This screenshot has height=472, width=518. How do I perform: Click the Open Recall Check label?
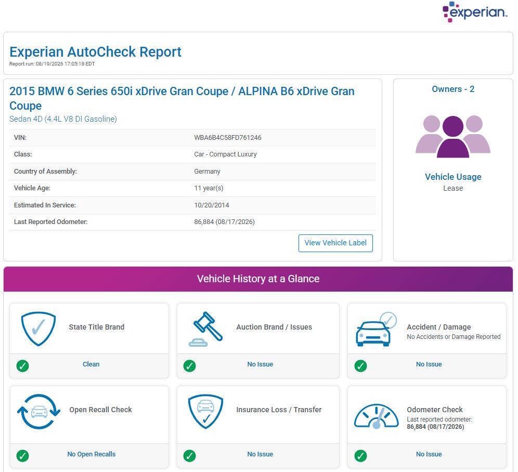(100, 410)
